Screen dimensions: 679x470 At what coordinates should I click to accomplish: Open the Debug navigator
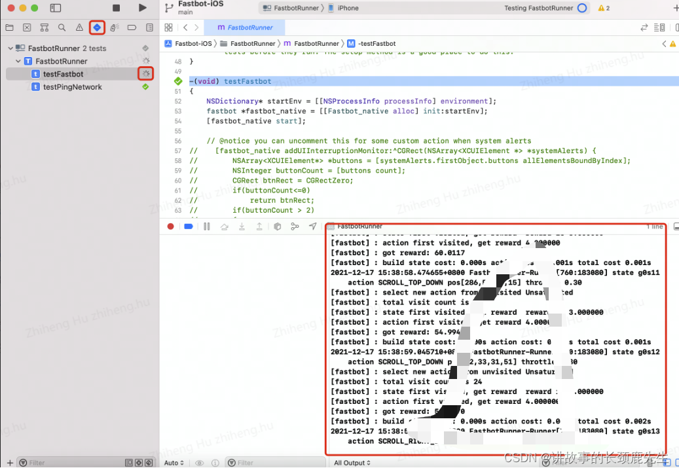pos(115,27)
